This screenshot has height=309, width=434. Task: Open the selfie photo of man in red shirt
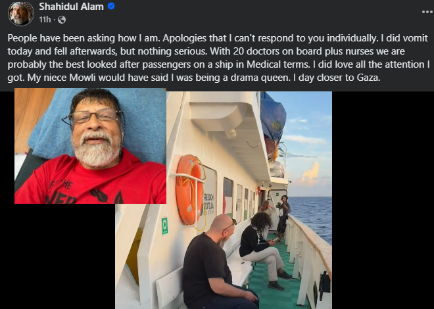(x=90, y=146)
